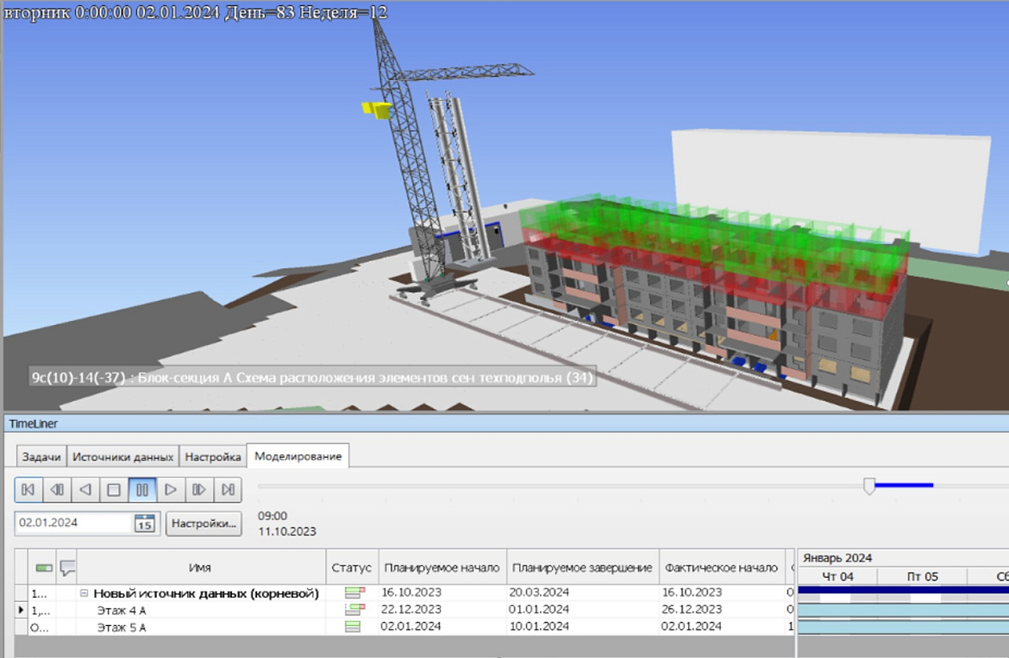Go to the Настройка tab
Viewport: 1009px width, 658px height.
213,457
